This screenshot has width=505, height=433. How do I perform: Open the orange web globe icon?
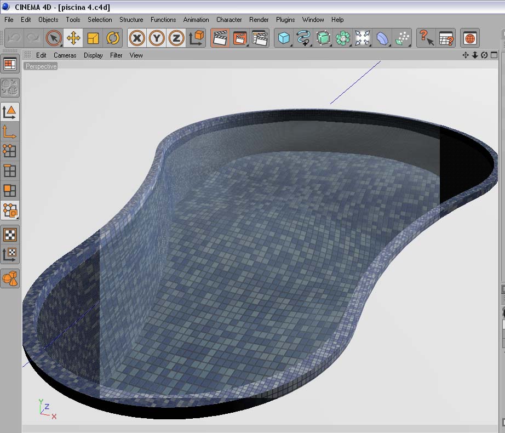[470, 38]
